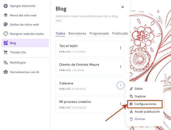
Task: Click the Agregar elemento plus icon
Action: click(6, 6)
